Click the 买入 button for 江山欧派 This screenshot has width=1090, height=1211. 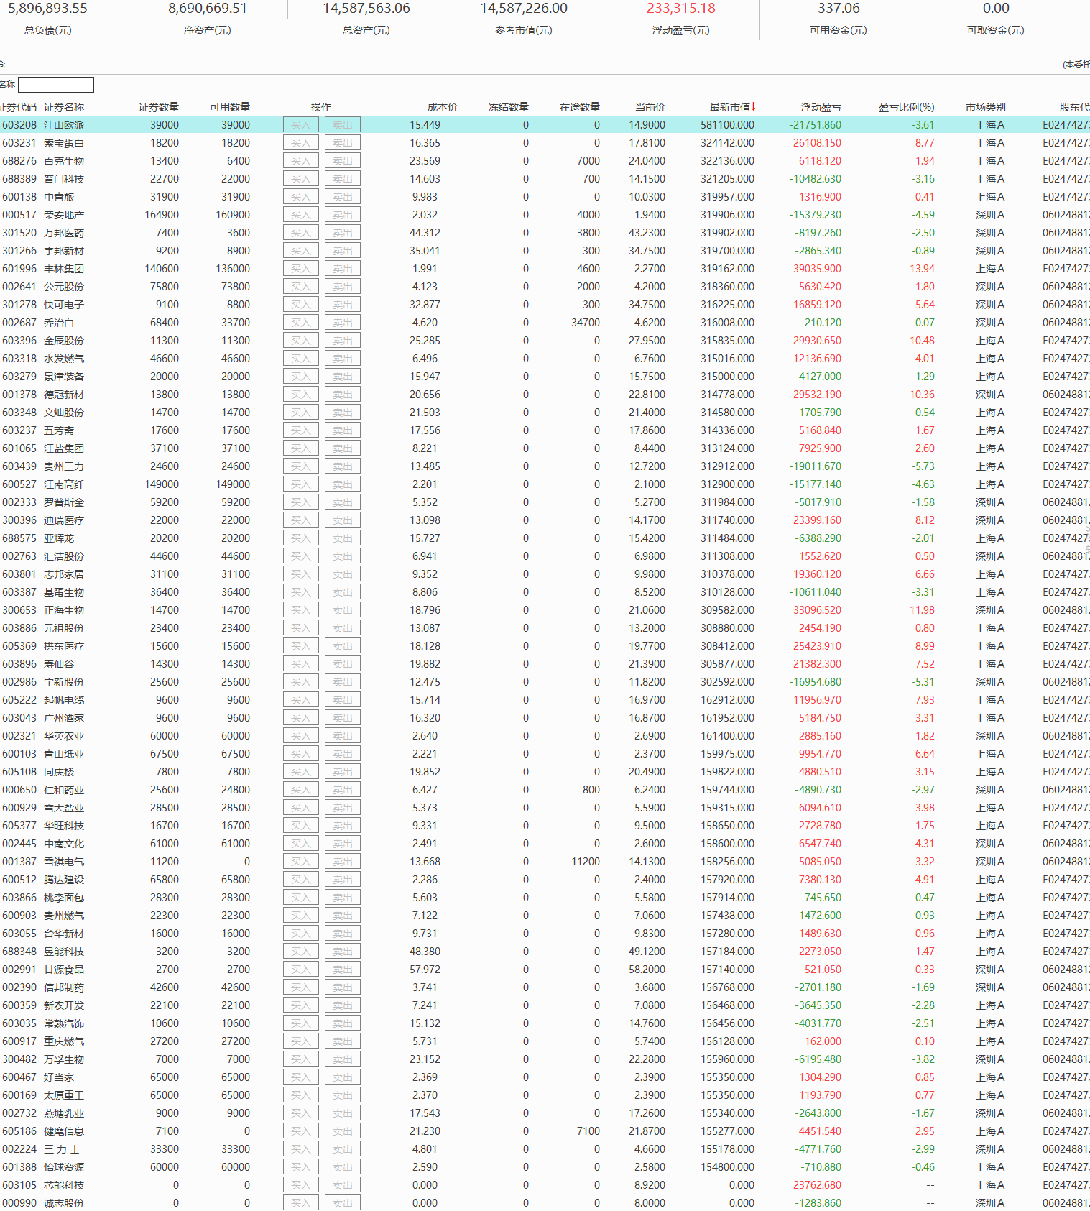click(x=301, y=125)
